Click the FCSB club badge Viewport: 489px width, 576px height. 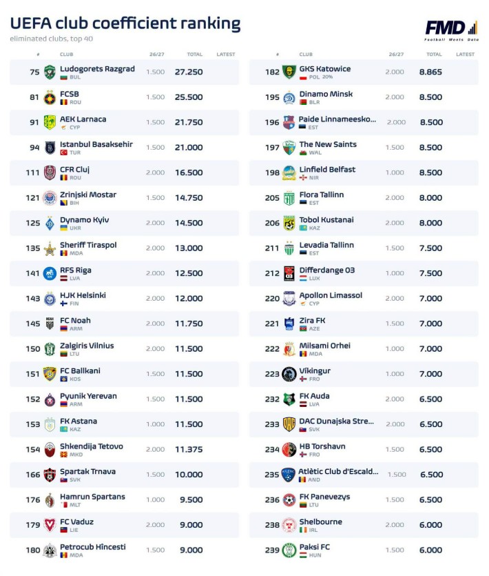pyautogui.click(x=50, y=97)
